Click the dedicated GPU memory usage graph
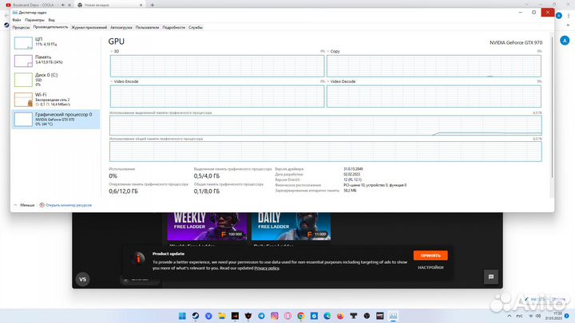The height and width of the screenshot is (323, 575). (x=325, y=126)
